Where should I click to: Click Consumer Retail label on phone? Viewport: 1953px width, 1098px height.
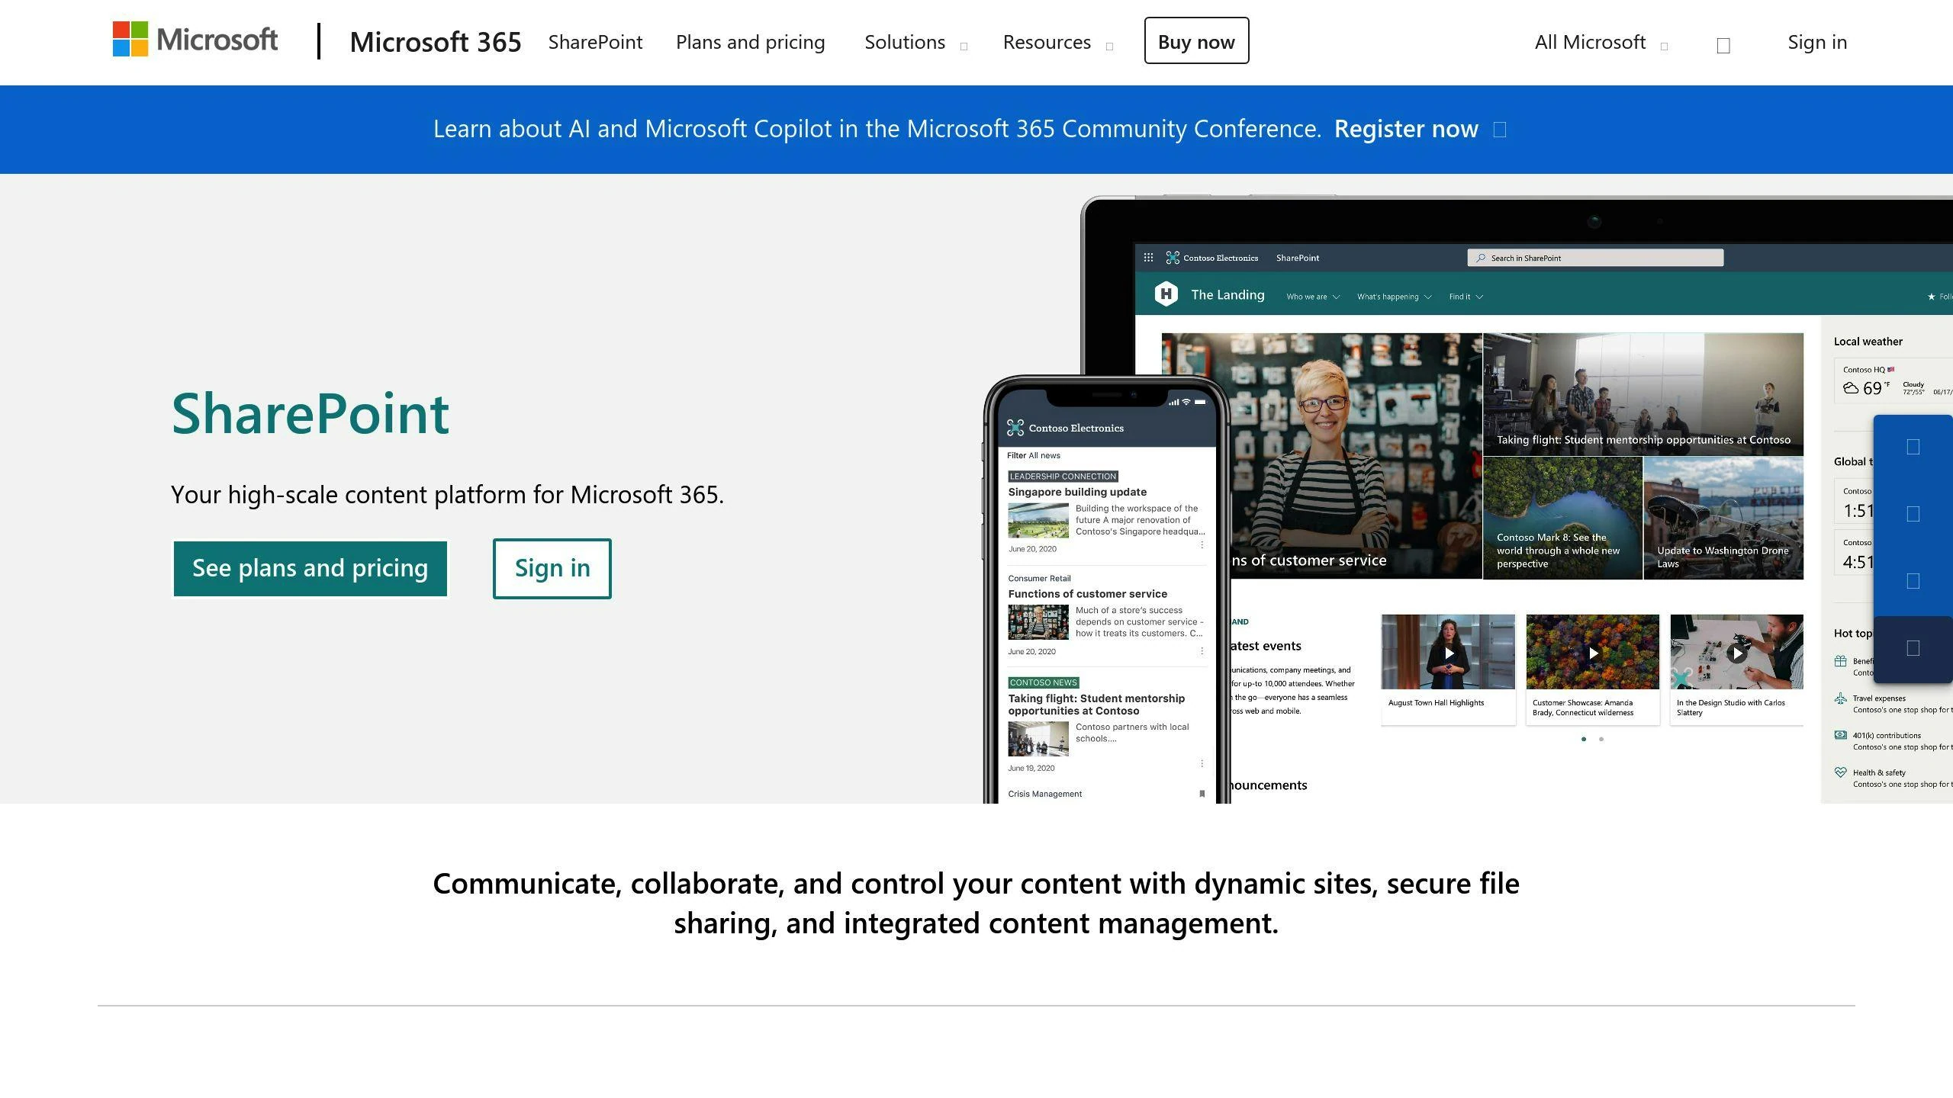point(1039,578)
